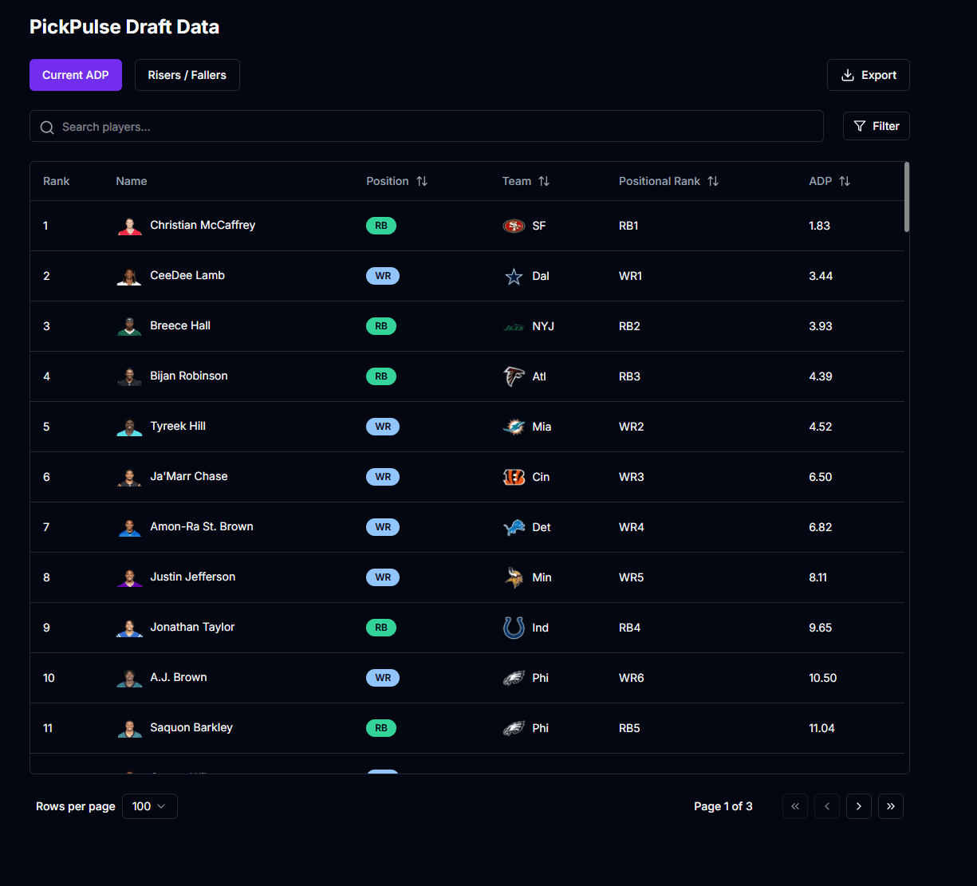
Task: Jump to the last page
Action: (x=890, y=806)
